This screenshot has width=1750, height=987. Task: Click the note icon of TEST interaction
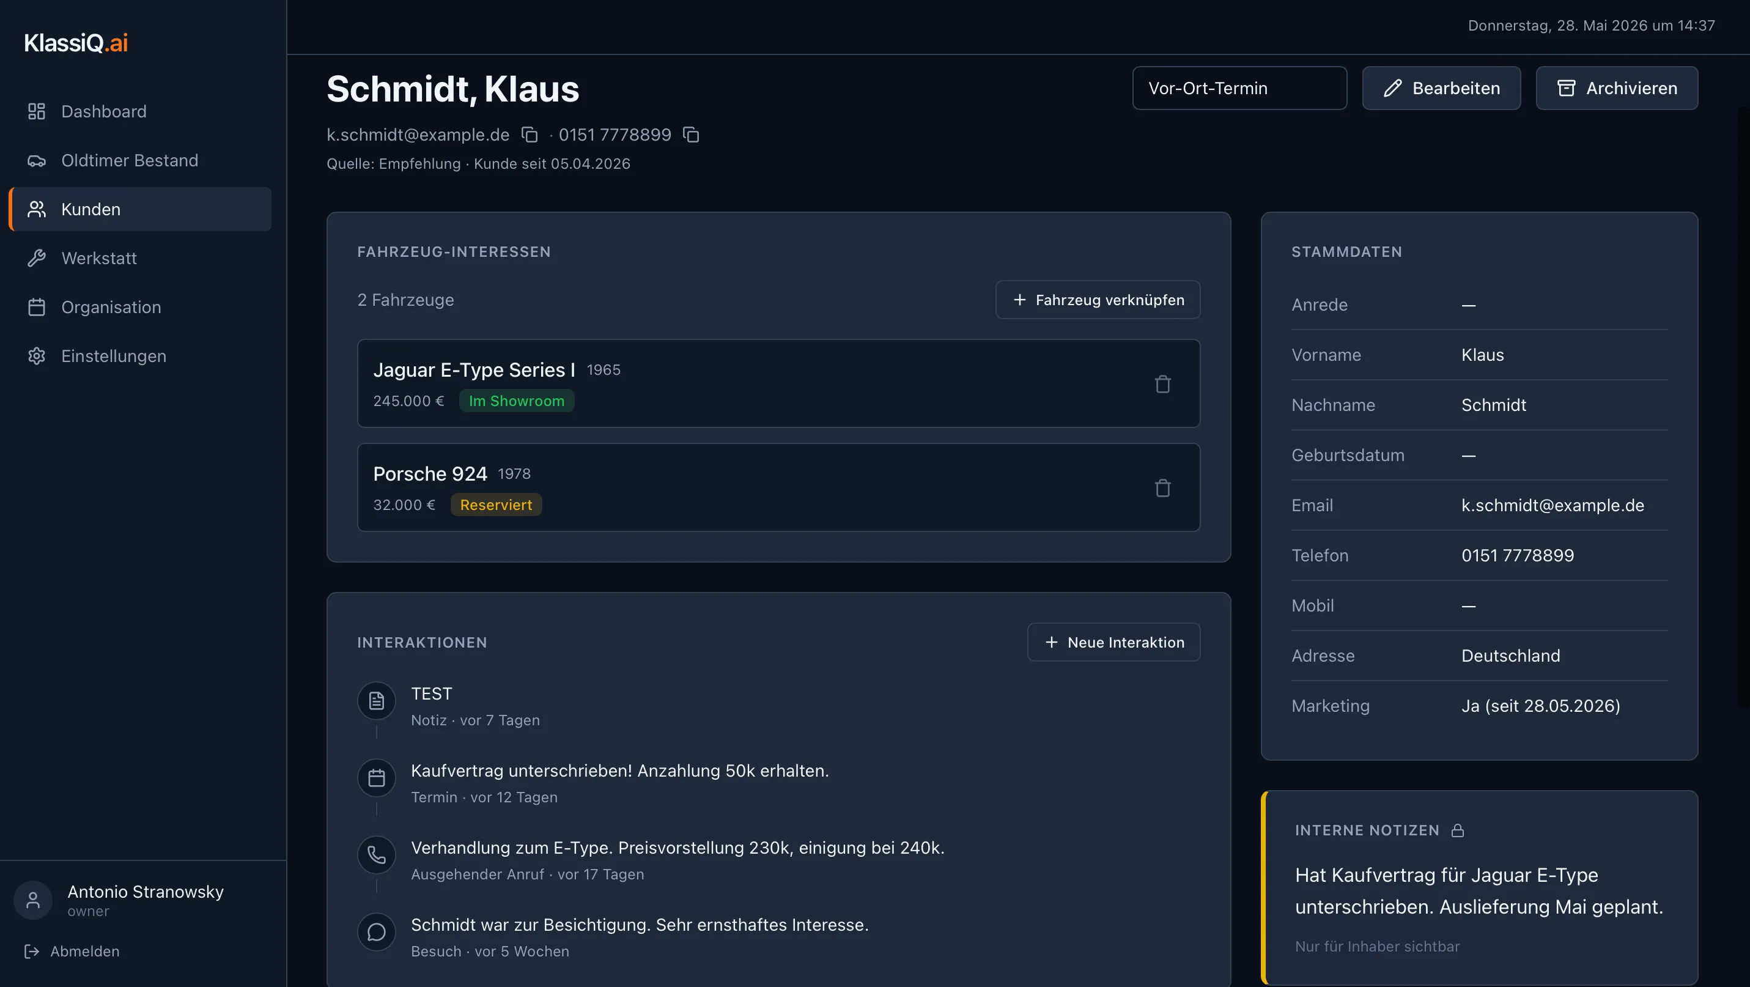(377, 700)
